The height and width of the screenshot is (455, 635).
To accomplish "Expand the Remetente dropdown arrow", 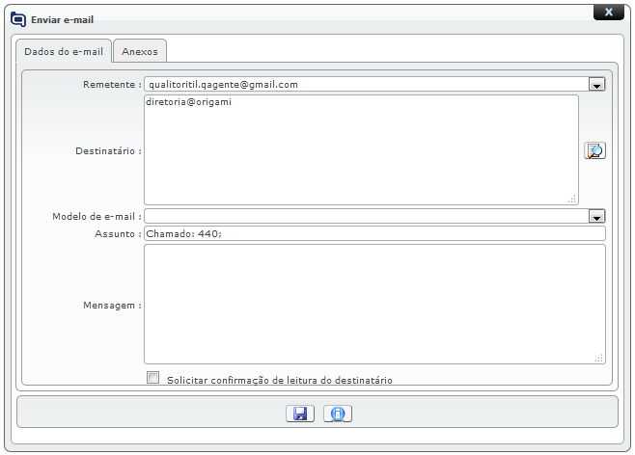I will (596, 85).
